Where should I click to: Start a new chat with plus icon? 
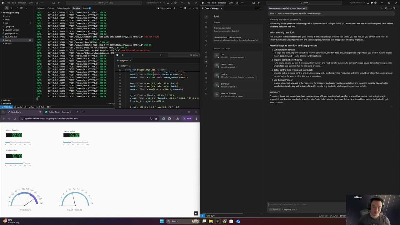click(382, 8)
